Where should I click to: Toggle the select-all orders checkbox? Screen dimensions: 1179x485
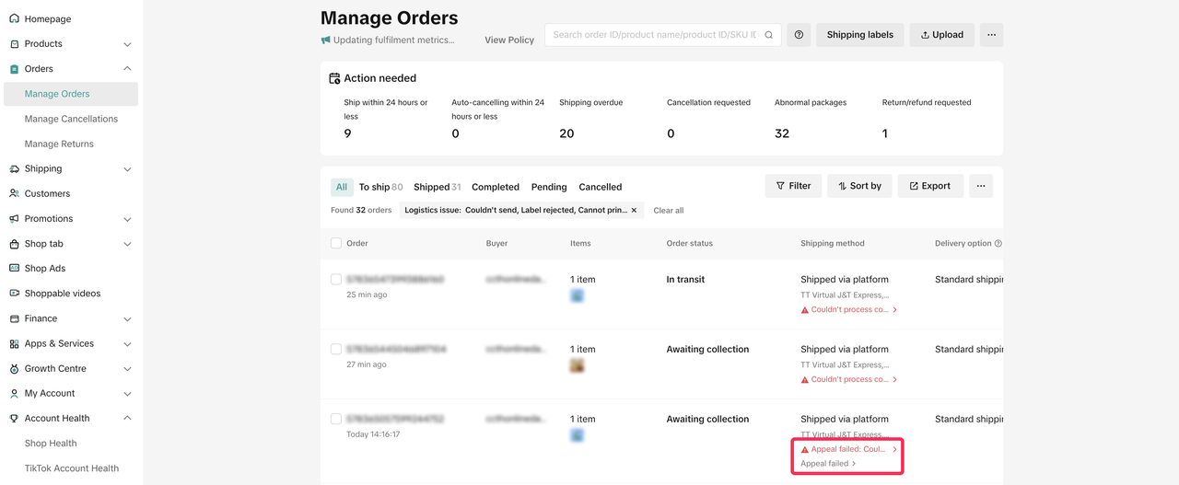pos(336,244)
